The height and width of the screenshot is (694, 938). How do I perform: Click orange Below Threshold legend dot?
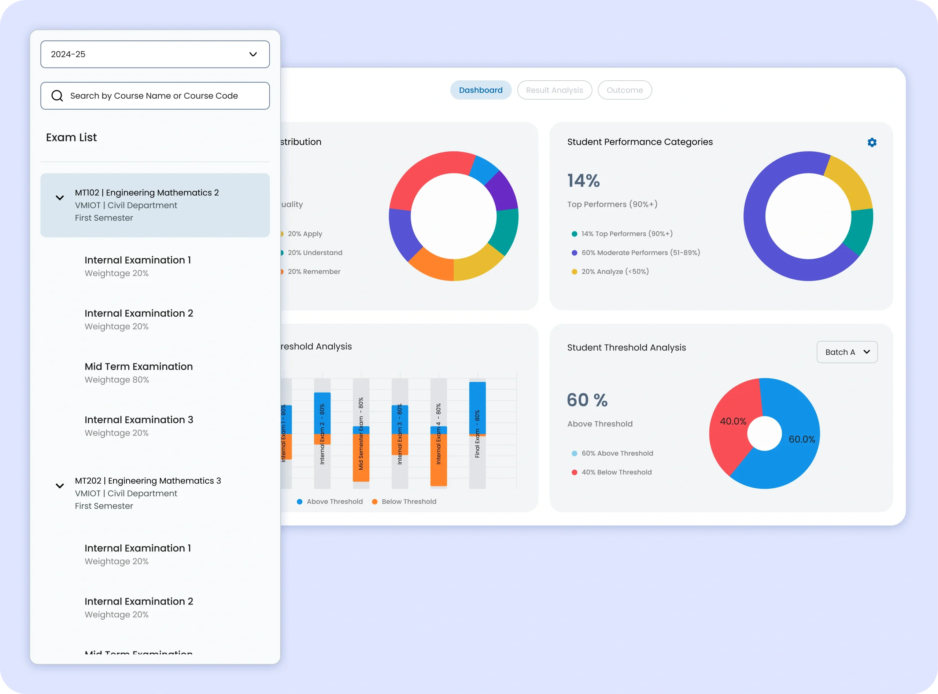pos(374,502)
